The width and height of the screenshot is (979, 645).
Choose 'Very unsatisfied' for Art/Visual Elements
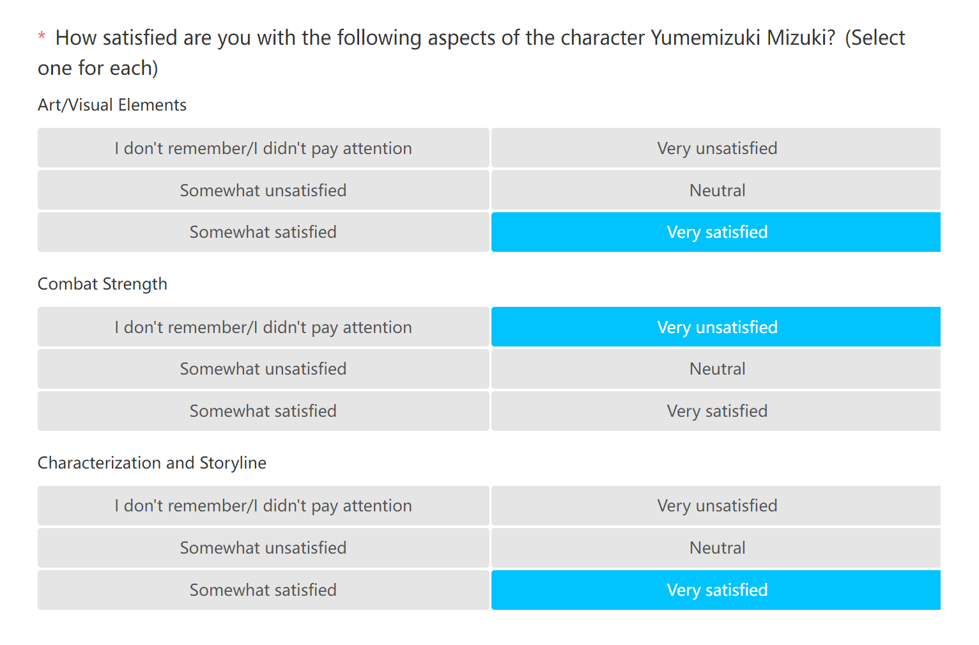point(716,148)
